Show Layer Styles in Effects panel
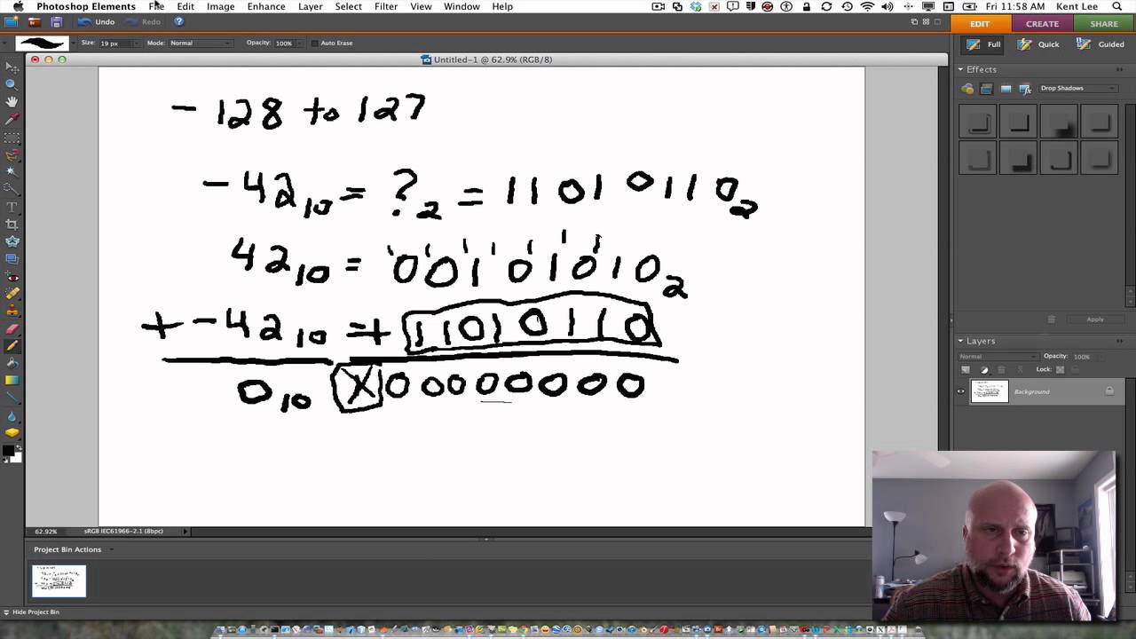This screenshot has height=639, width=1136. point(986,89)
